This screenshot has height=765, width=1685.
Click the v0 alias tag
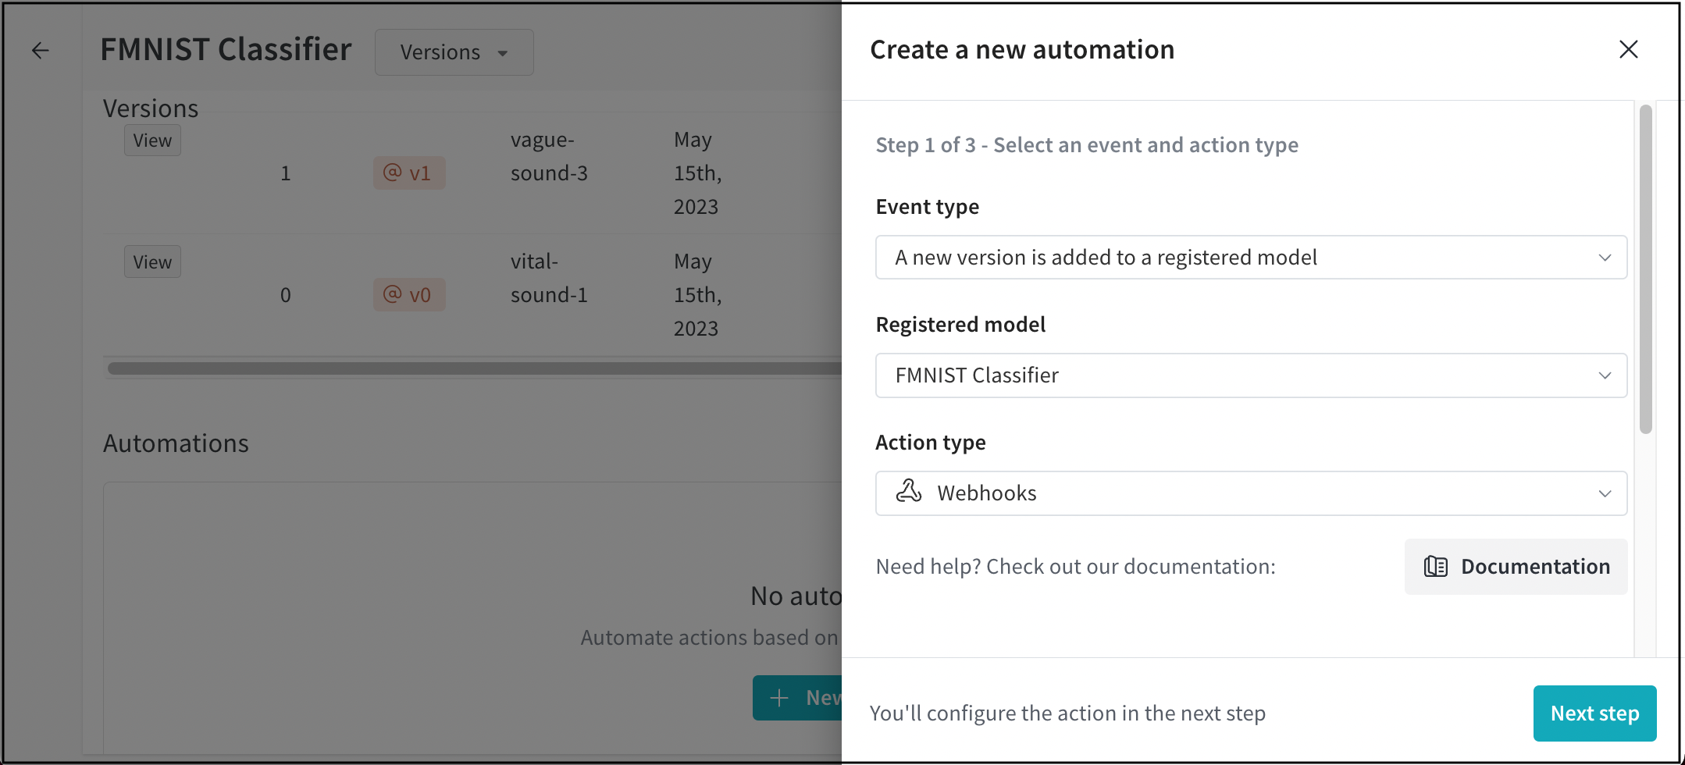(409, 295)
